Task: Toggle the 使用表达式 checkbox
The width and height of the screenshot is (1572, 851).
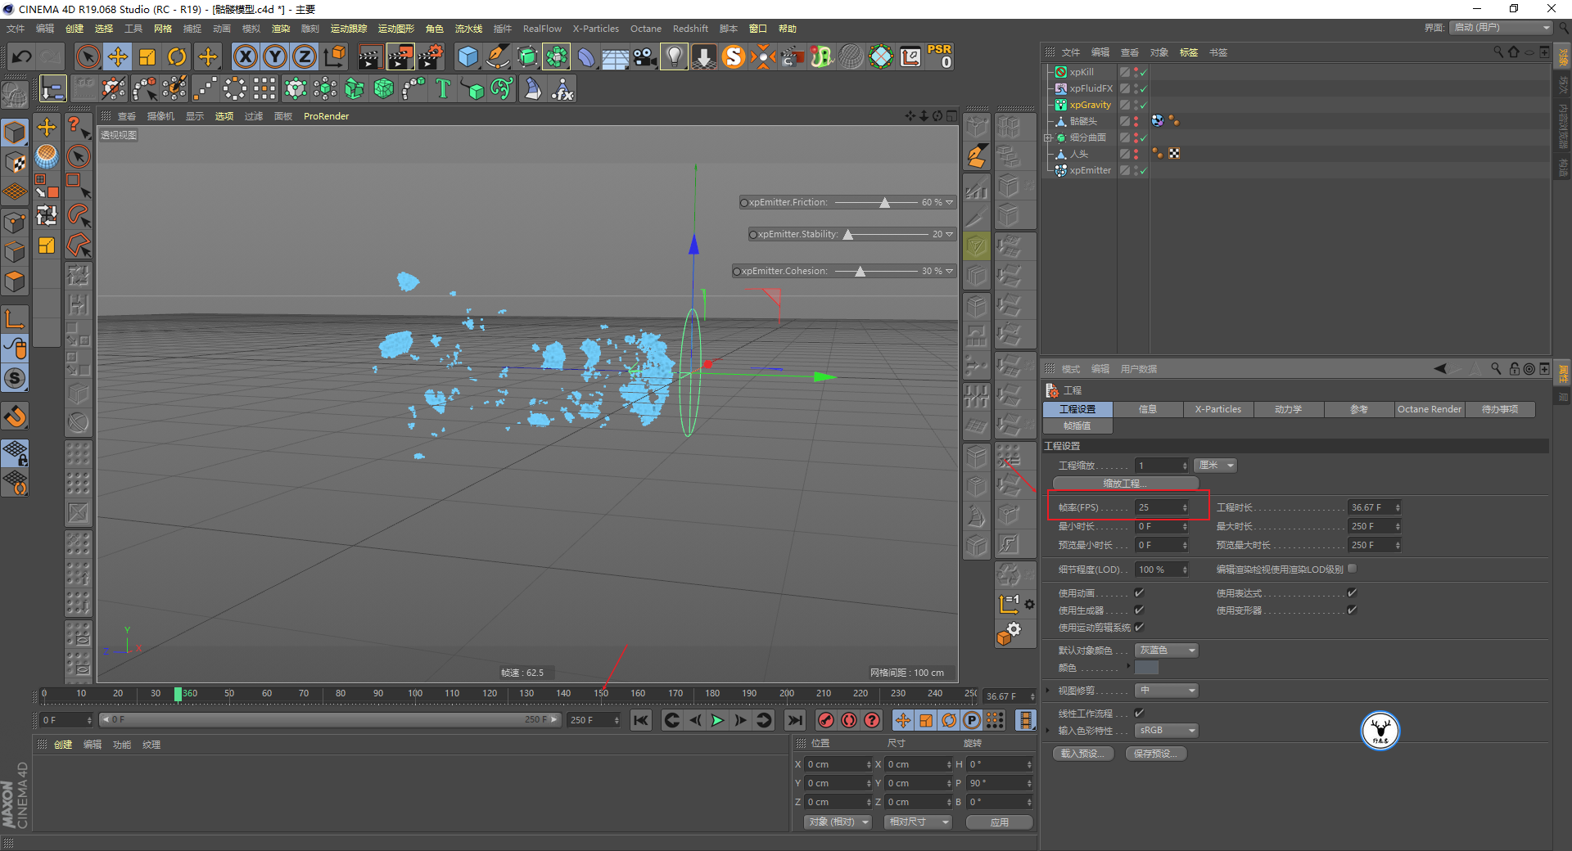Action: [1352, 593]
